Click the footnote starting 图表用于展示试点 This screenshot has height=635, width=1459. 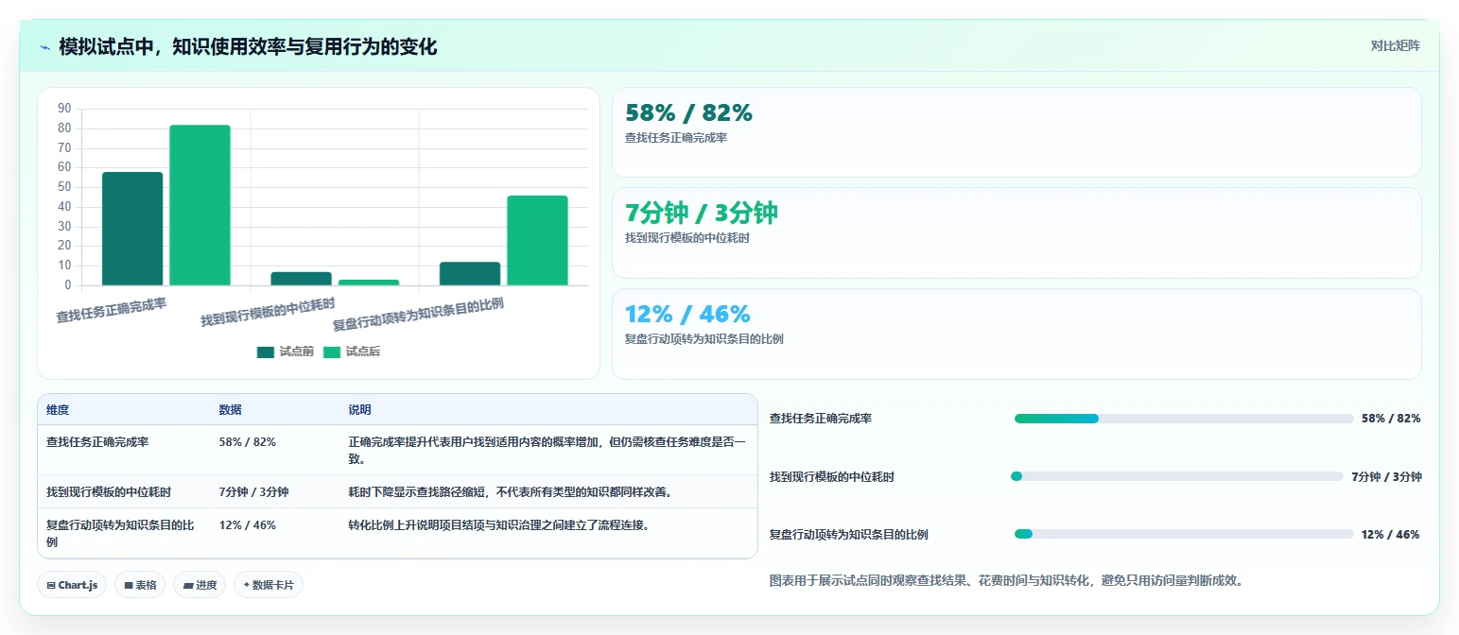1006,581
